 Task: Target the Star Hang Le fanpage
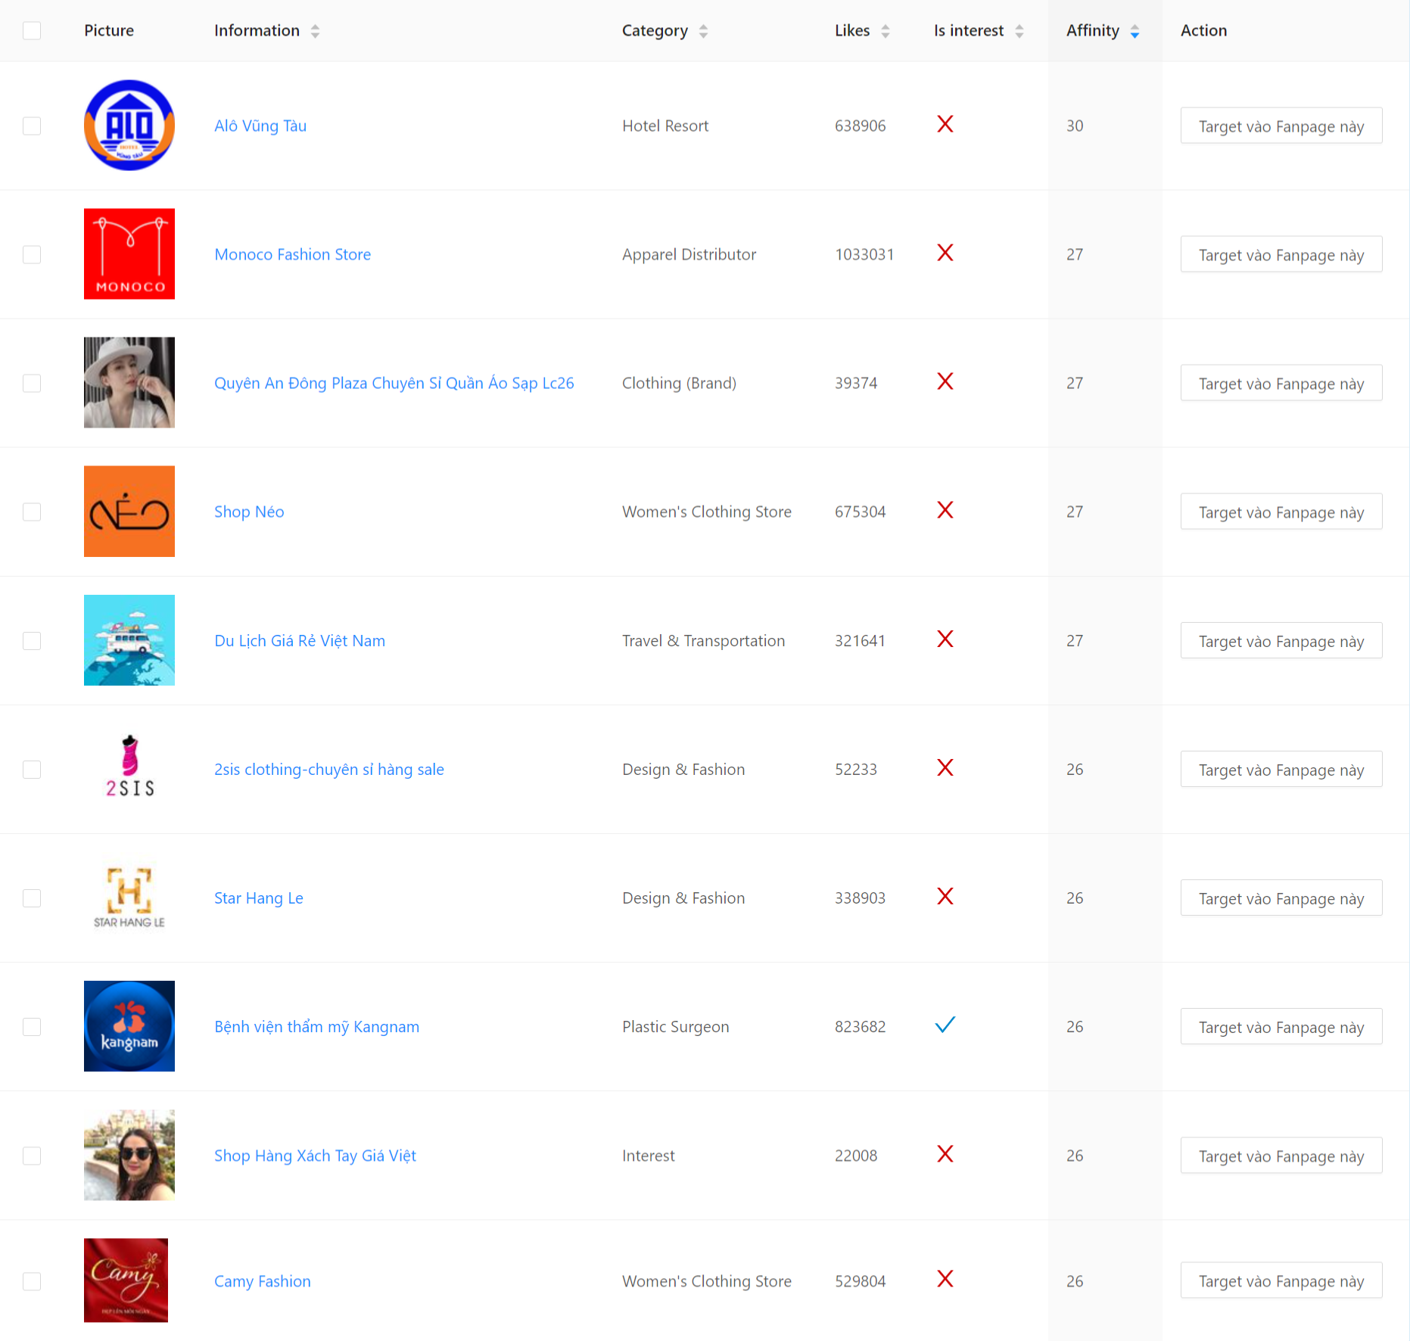point(1281,898)
